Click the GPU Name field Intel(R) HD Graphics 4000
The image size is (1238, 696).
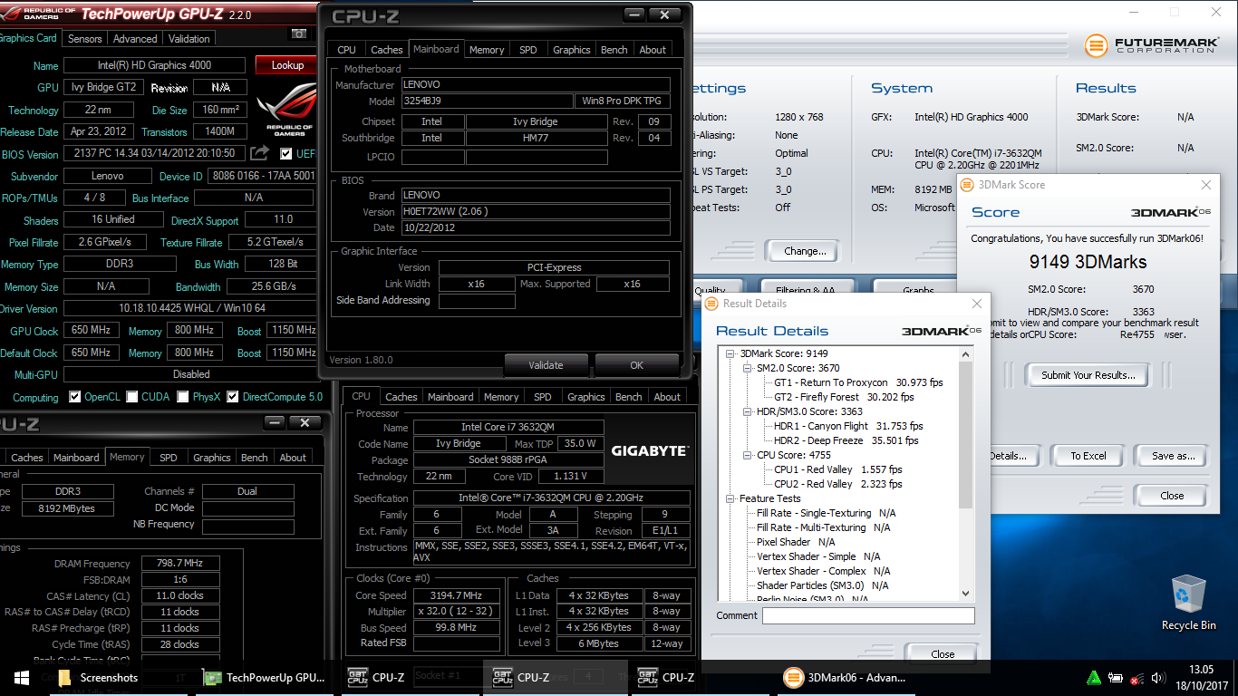(x=154, y=65)
